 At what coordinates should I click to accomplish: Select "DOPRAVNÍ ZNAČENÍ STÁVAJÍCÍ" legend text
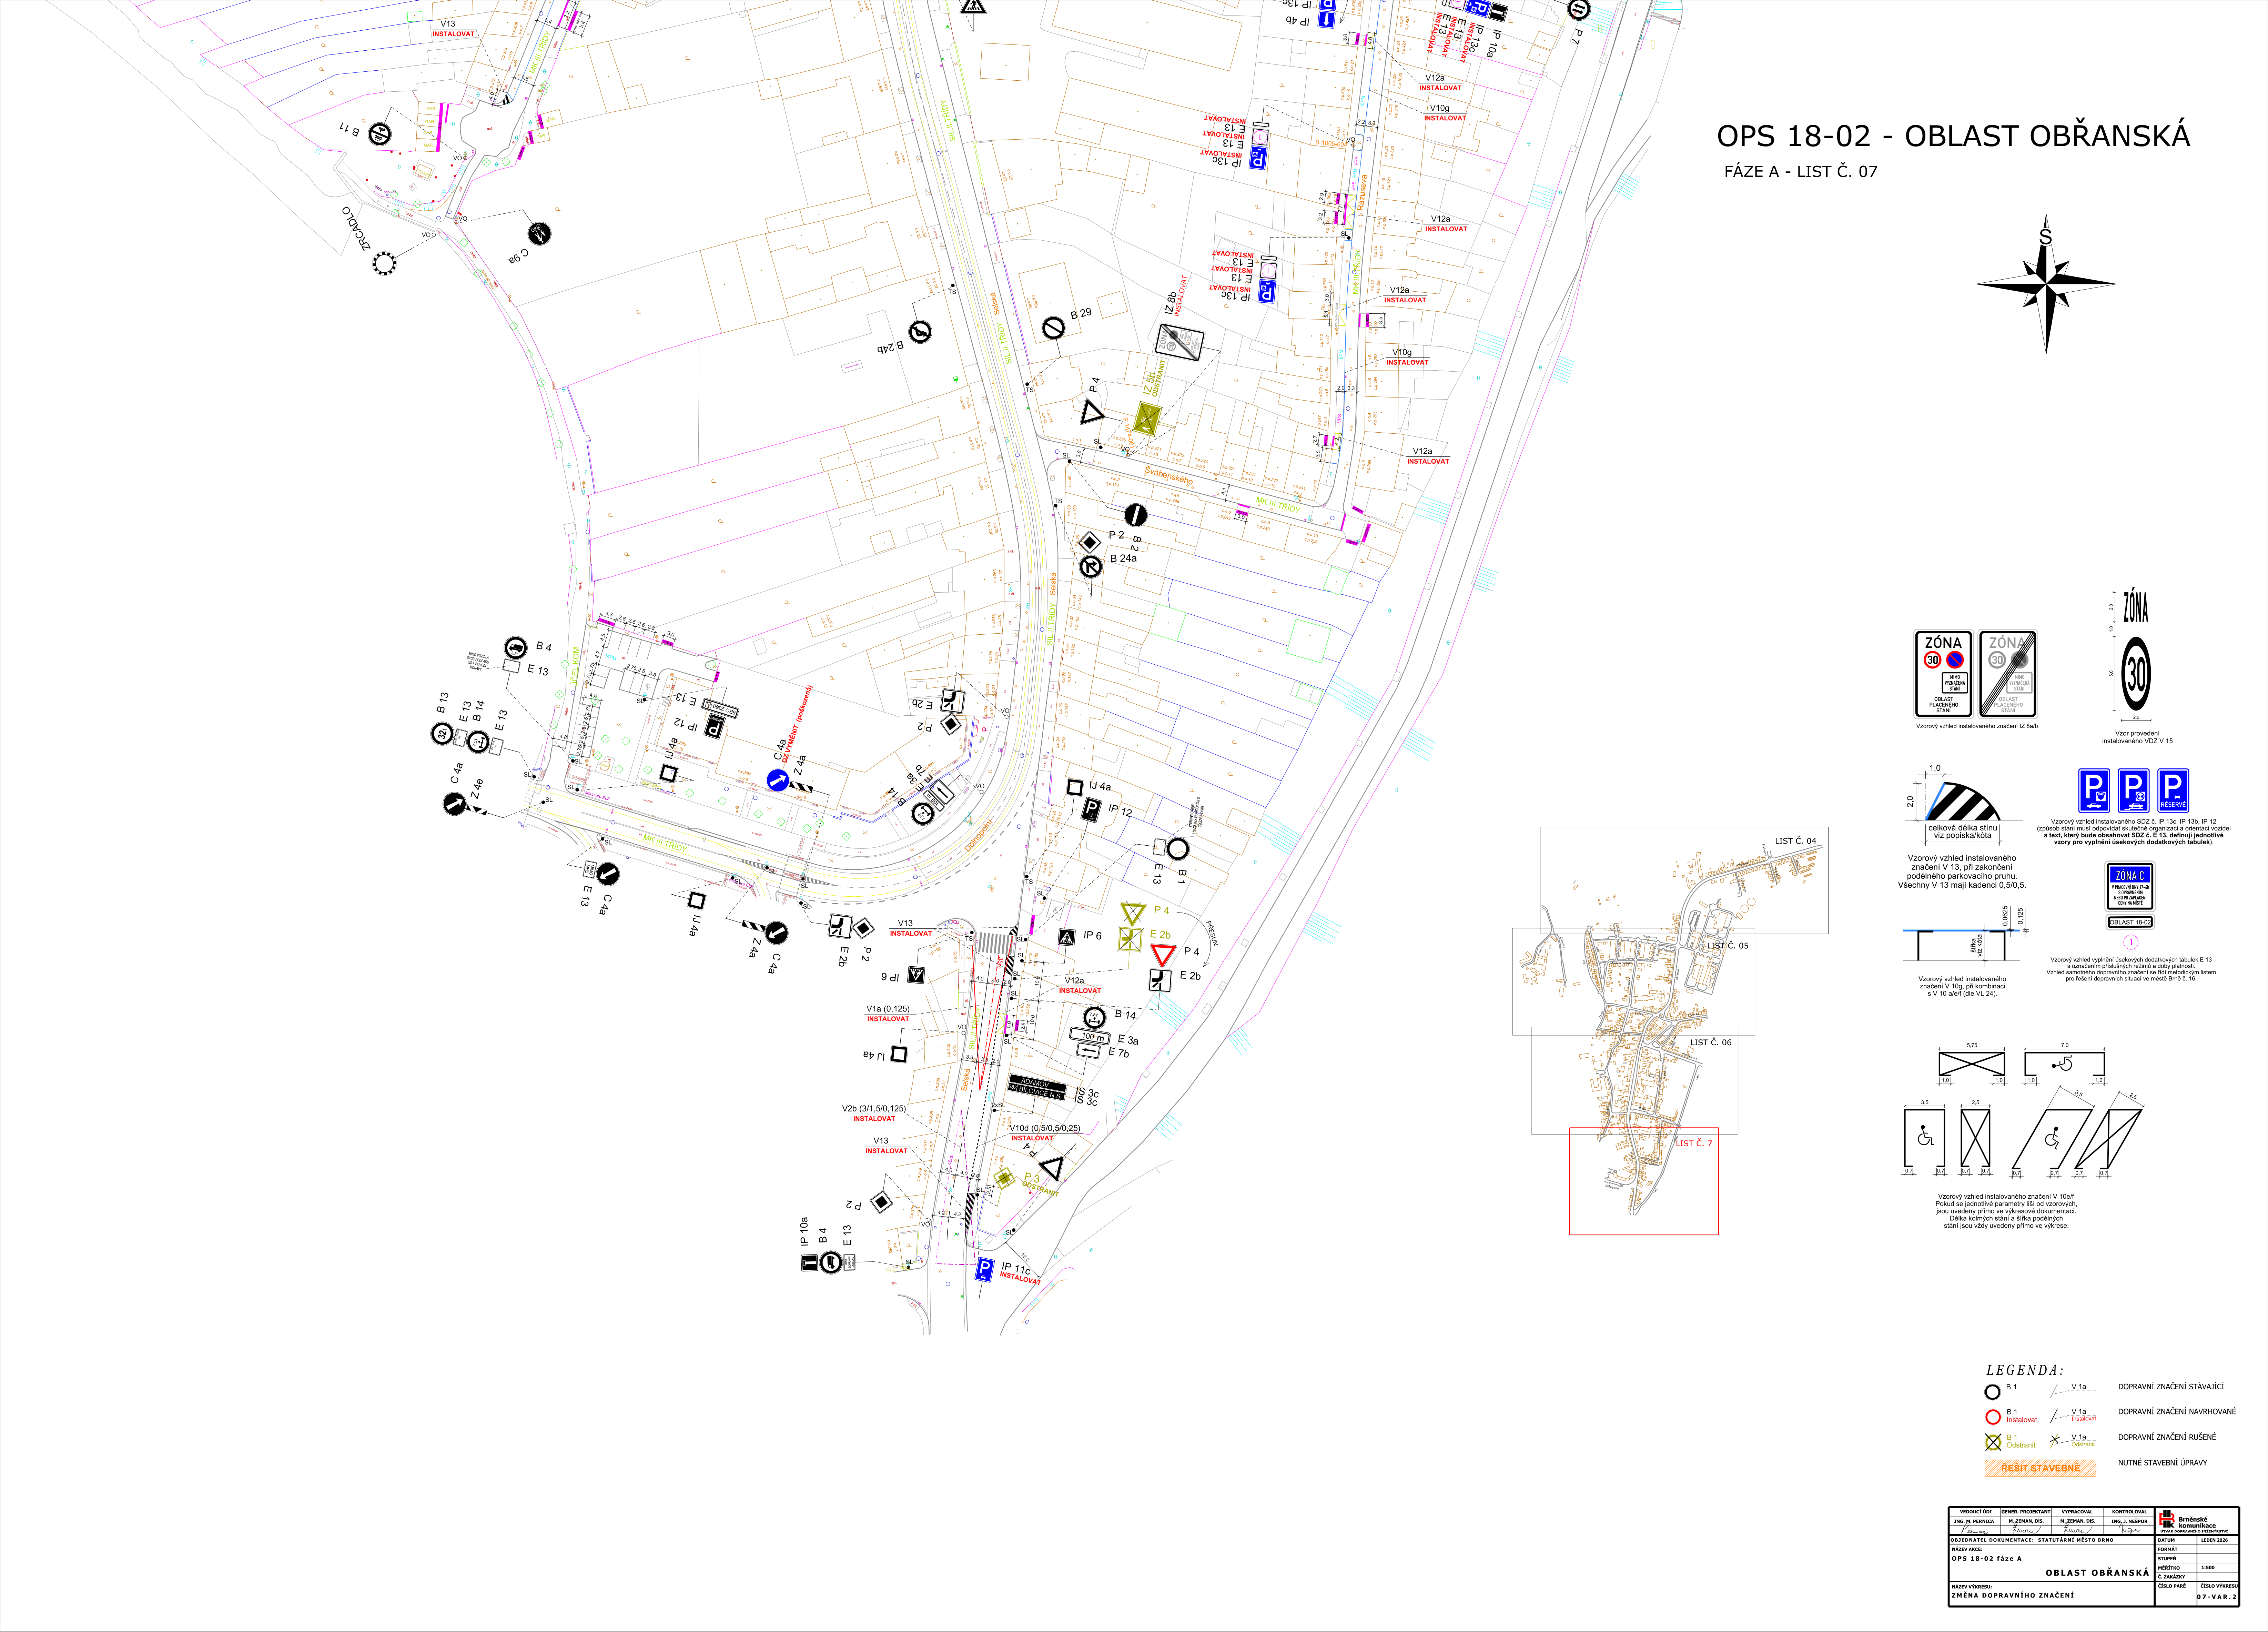pyautogui.click(x=2171, y=1387)
